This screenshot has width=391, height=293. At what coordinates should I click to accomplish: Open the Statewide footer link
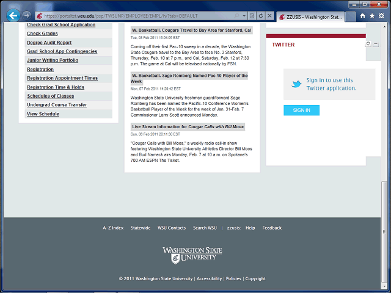(x=141, y=228)
